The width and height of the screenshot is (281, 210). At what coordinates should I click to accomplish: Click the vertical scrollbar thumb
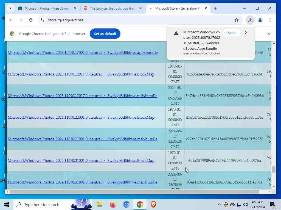274,170
